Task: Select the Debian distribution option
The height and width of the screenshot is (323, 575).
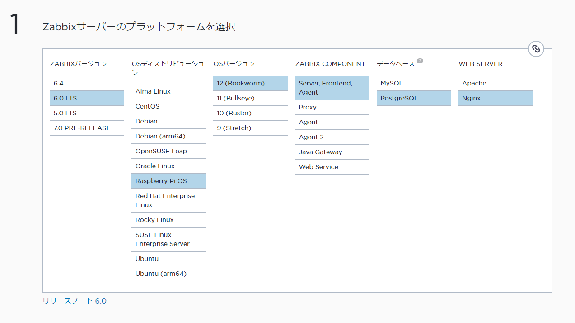Action: (x=168, y=121)
